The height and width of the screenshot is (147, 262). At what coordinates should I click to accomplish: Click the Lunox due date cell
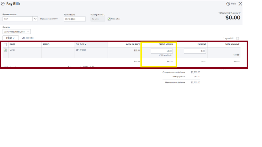coord(81,50)
